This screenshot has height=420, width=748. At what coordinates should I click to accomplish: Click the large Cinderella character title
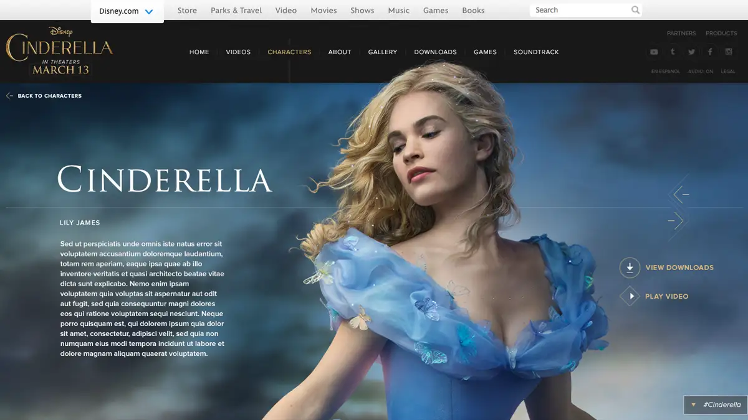[165, 179]
